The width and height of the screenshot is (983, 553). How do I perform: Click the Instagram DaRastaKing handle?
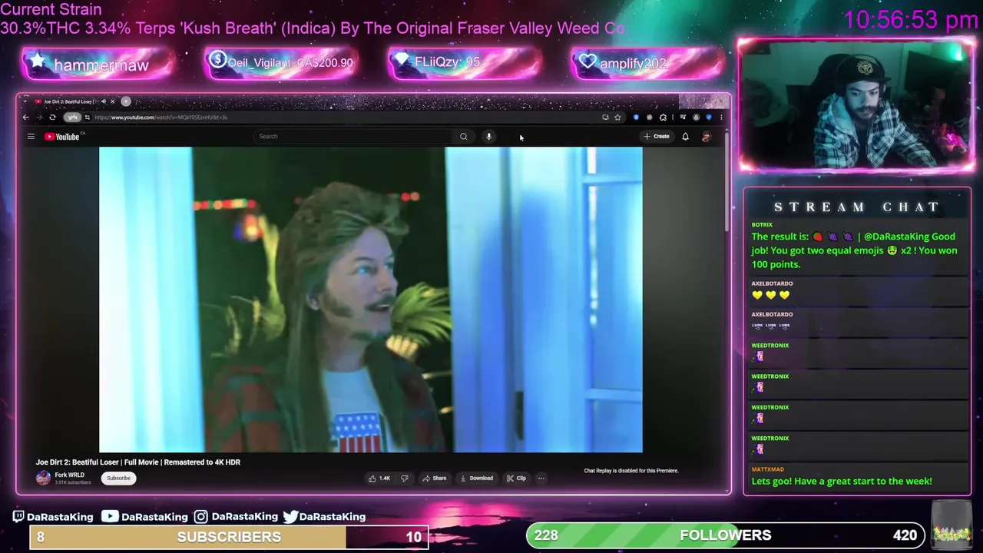[237, 517]
